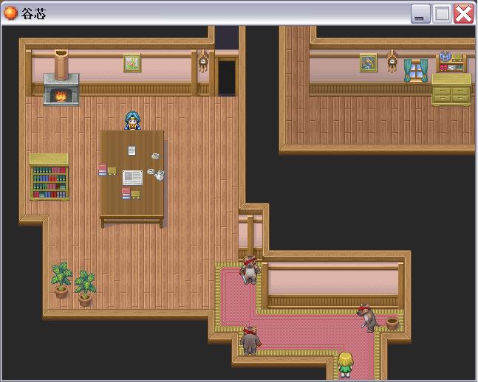Click the bookshelf on the left wall

(x=49, y=177)
